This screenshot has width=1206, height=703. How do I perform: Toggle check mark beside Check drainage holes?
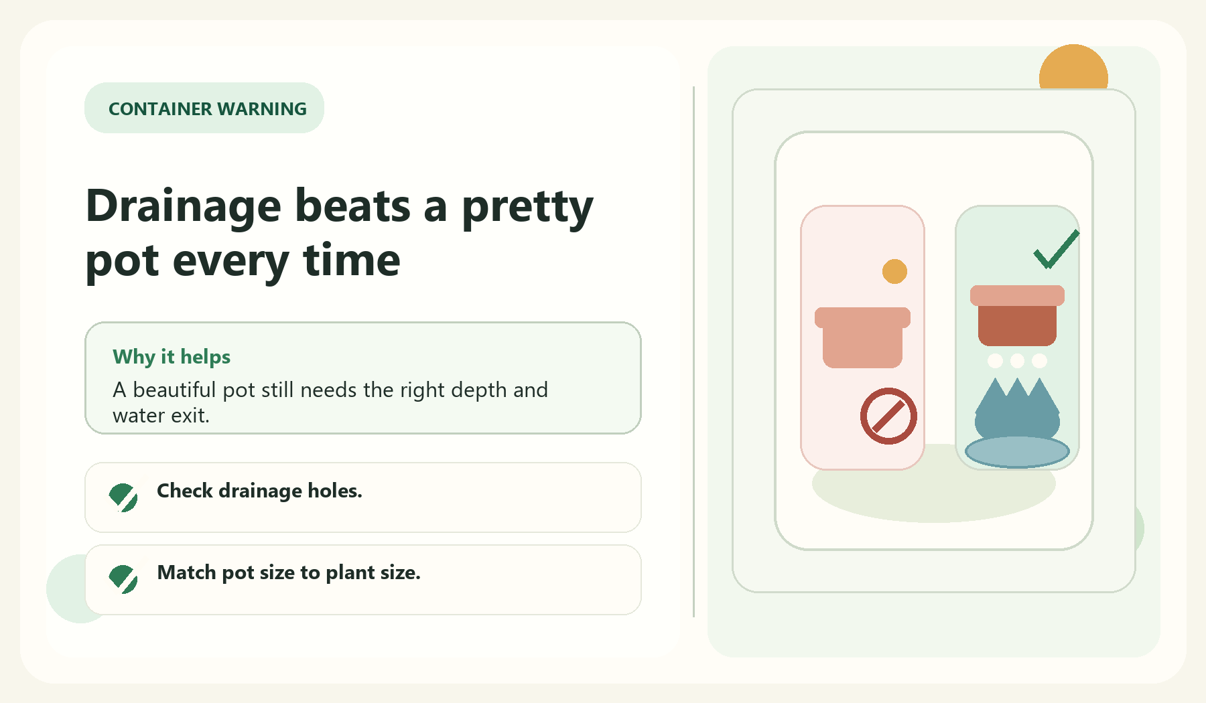tap(123, 497)
